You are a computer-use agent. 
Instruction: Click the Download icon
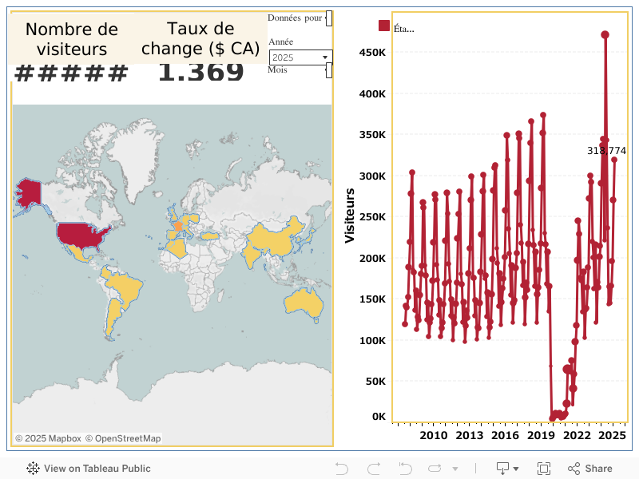click(503, 469)
